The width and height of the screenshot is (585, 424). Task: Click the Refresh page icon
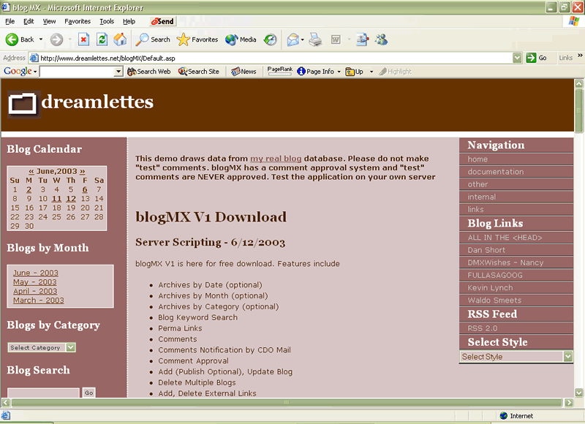click(x=102, y=39)
